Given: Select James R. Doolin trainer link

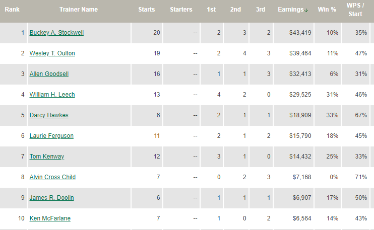Looking at the screenshot, I should coord(52,198).
